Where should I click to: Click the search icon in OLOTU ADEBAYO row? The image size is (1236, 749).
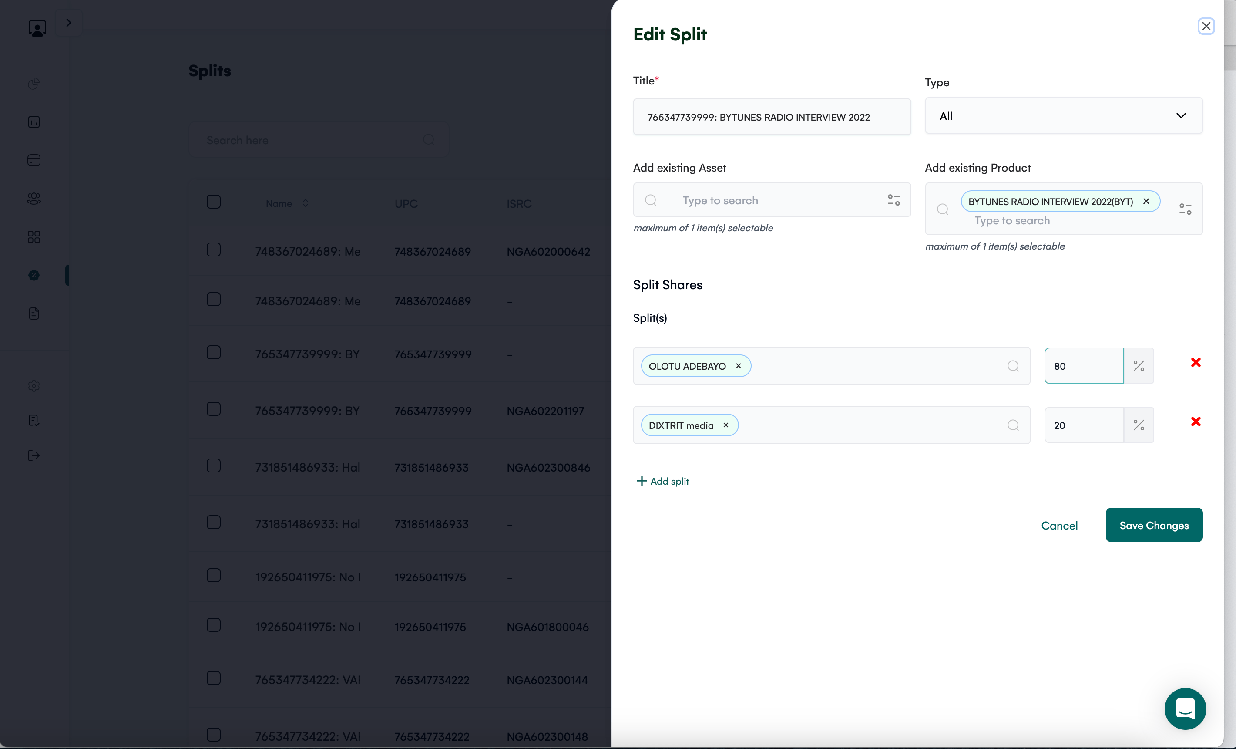(1013, 366)
